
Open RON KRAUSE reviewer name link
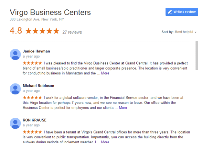35,120
